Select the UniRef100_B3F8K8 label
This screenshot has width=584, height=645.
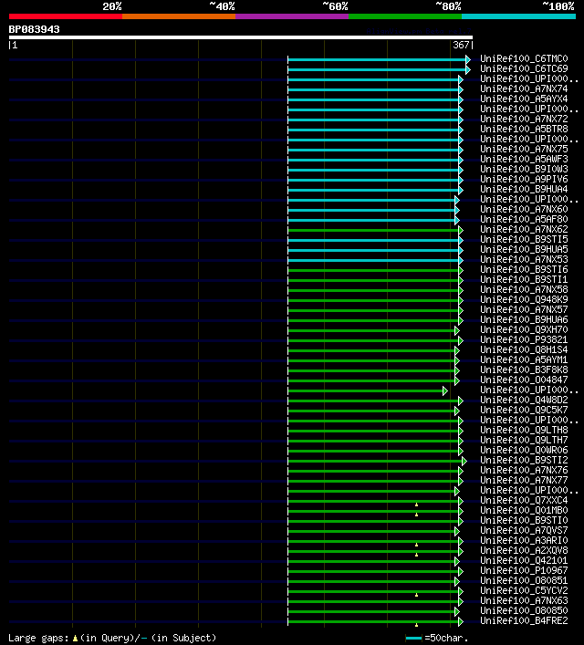click(x=524, y=369)
